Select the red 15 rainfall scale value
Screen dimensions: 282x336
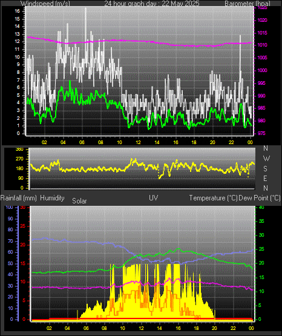[23, 263]
